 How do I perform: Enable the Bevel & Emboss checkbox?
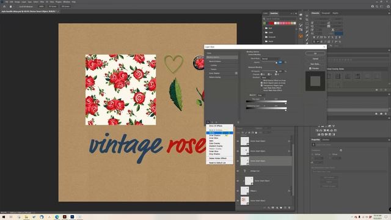tap(208, 61)
